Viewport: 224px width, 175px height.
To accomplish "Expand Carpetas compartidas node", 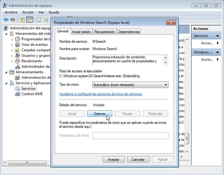I will 12,51.
